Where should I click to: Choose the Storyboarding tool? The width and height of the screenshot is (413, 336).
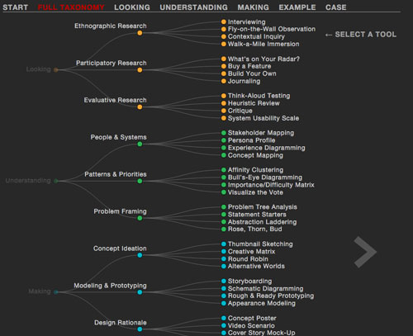tap(249, 282)
